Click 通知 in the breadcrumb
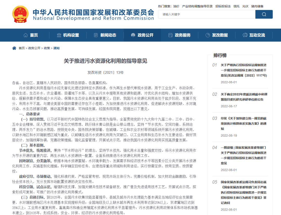This screenshot has width=281, height=215. 56,48
